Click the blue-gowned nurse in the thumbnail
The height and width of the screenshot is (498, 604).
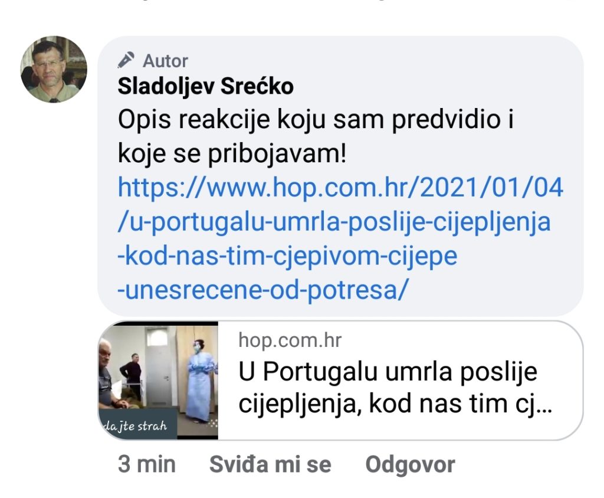pos(199,379)
